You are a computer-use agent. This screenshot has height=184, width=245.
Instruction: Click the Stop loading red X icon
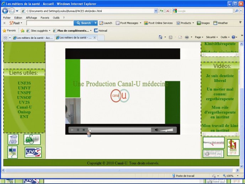click(x=167, y=11)
